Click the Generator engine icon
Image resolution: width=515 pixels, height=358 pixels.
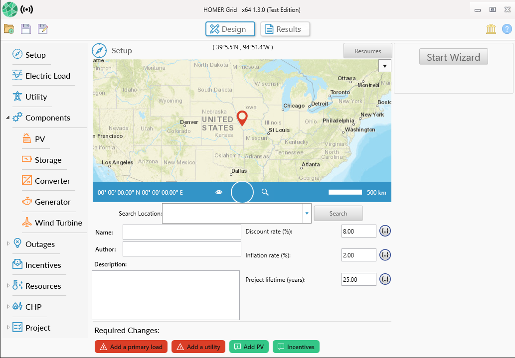pyautogui.click(x=27, y=201)
